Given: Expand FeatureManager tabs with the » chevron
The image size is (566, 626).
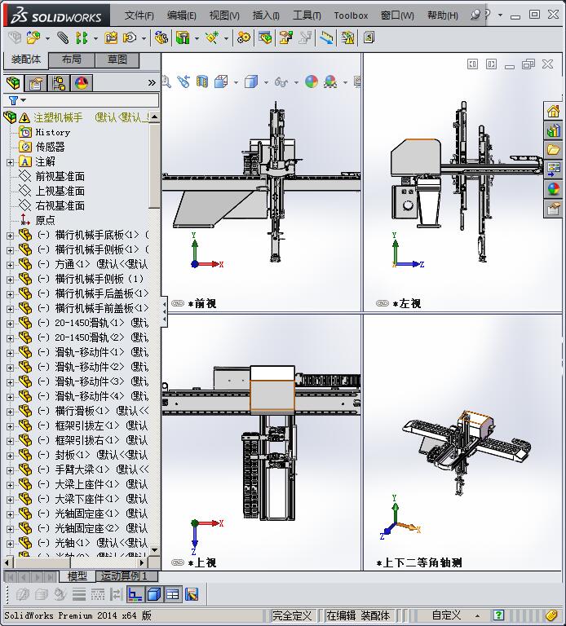Looking at the screenshot, I should (152, 82).
